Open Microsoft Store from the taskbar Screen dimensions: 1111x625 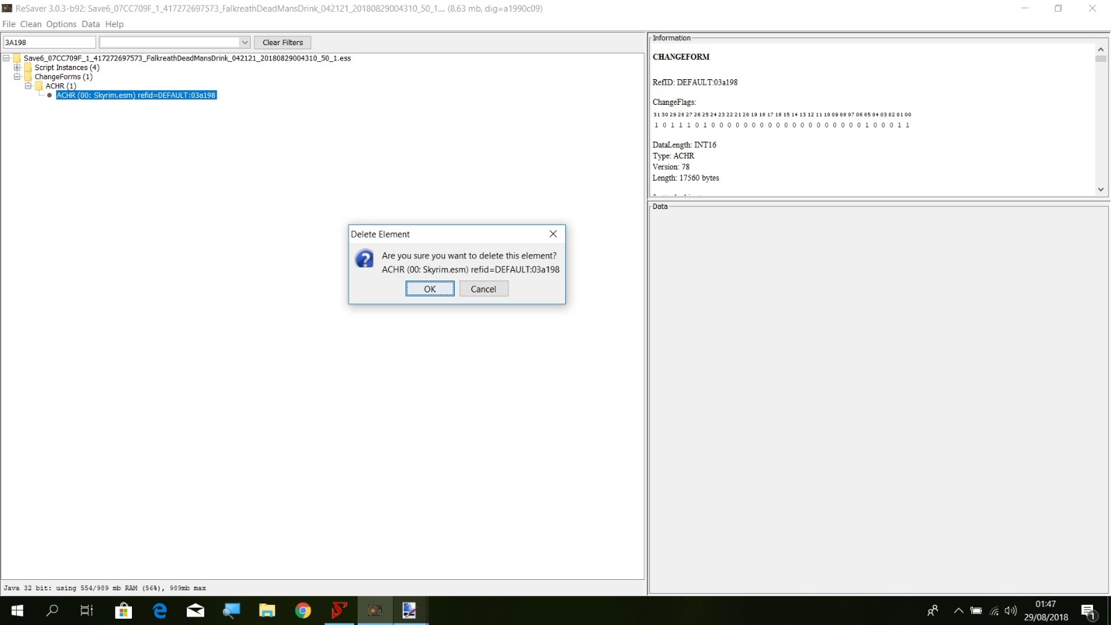click(124, 610)
